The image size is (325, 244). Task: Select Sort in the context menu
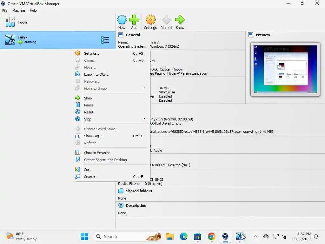[112, 170]
